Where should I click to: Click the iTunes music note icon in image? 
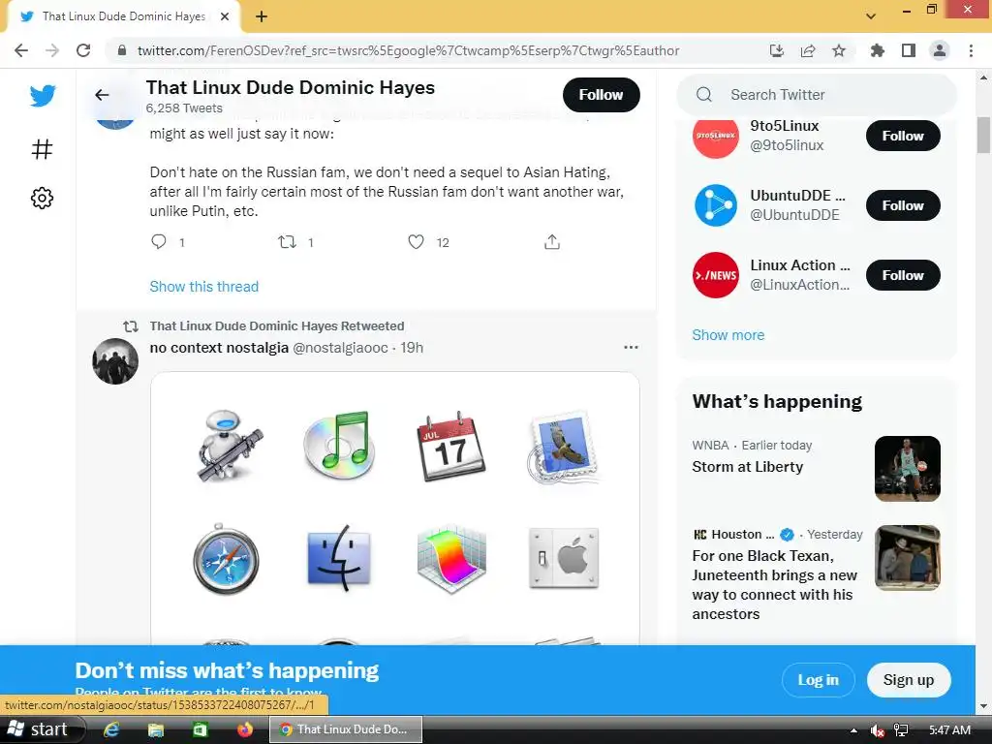tap(339, 445)
